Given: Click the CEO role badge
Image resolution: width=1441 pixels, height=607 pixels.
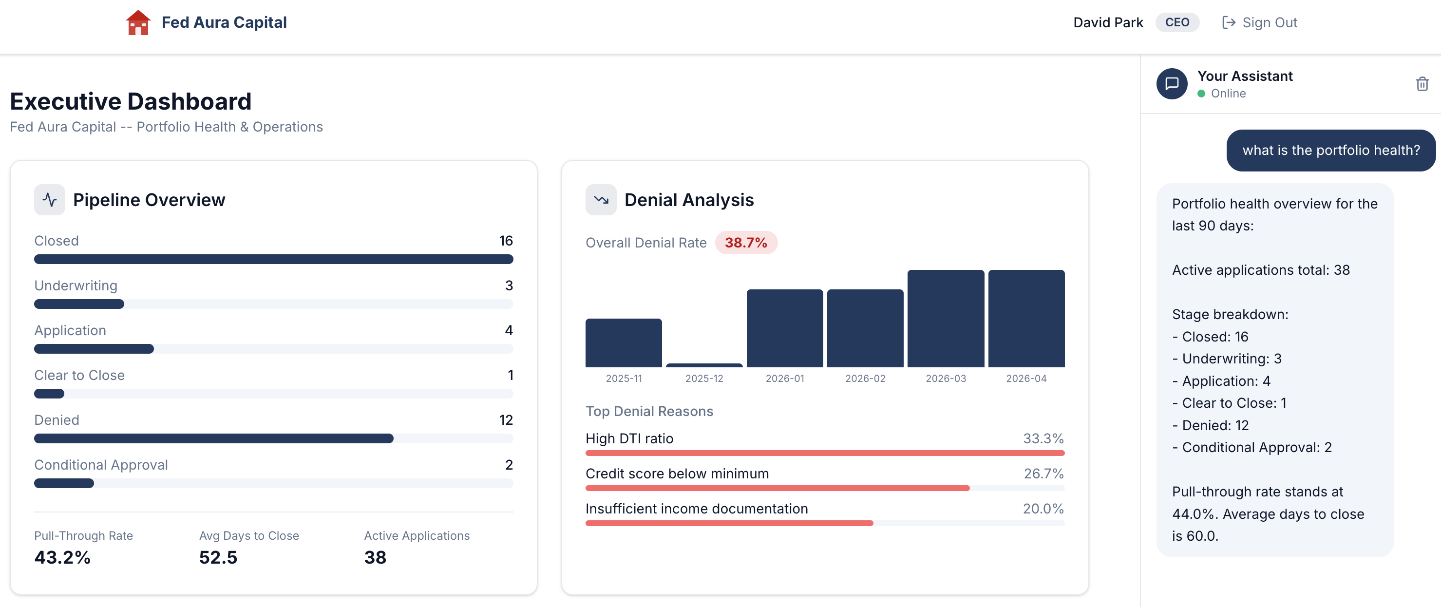Looking at the screenshot, I should [x=1177, y=22].
